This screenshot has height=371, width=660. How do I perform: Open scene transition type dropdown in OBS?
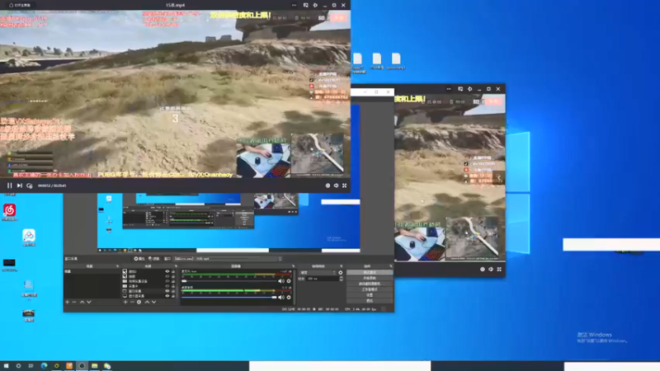tap(318, 273)
